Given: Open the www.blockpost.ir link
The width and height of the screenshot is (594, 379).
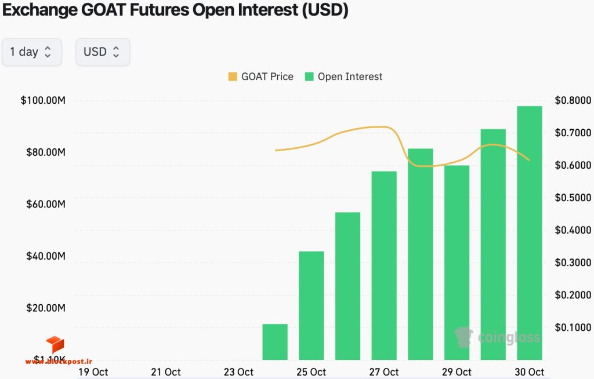Looking at the screenshot, I should tap(59, 362).
